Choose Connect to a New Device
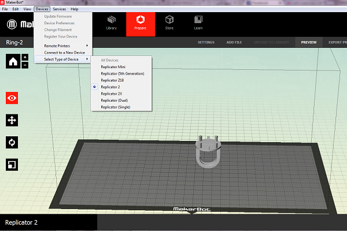 (63, 53)
